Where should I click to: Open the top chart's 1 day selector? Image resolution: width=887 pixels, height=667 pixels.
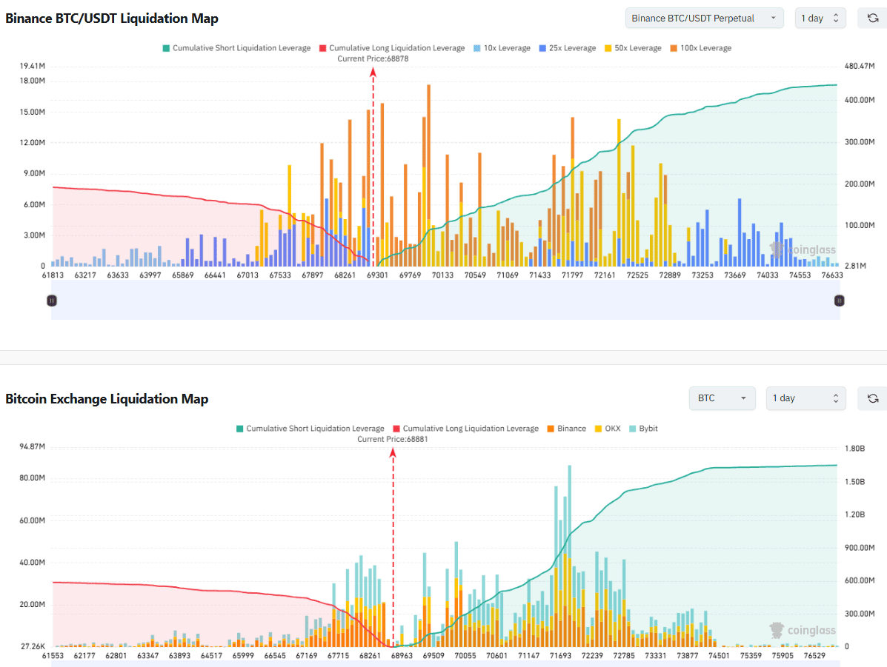click(820, 18)
